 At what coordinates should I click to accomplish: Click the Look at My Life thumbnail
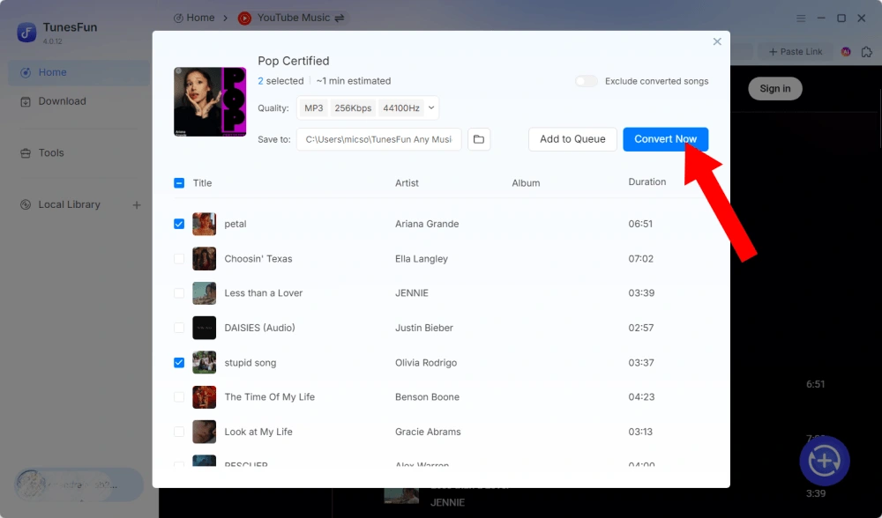[205, 432]
